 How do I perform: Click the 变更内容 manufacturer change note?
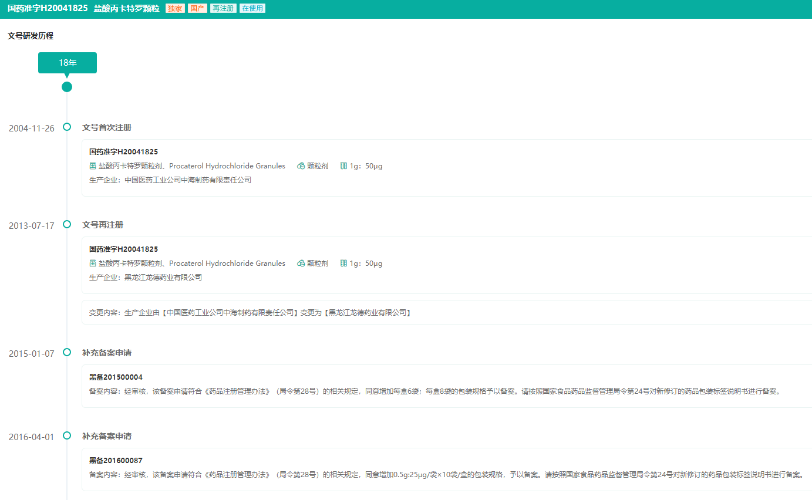250,313
